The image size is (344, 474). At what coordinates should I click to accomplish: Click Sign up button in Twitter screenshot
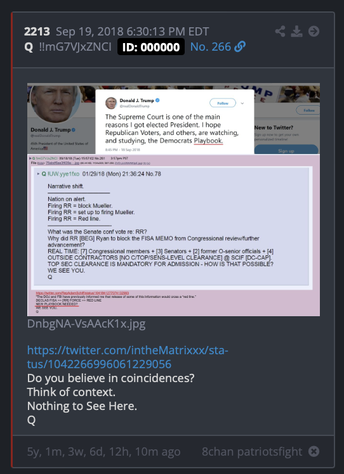pyautogui.click(x=286, y=150)
